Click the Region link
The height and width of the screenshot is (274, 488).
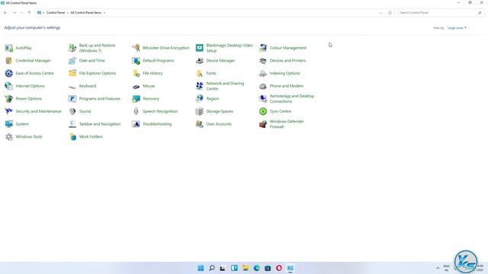[x=213, y=99]
